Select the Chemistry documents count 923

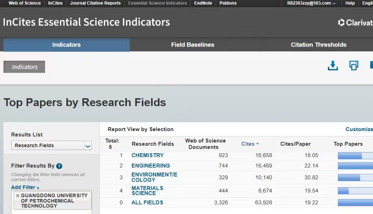point(223,156)
